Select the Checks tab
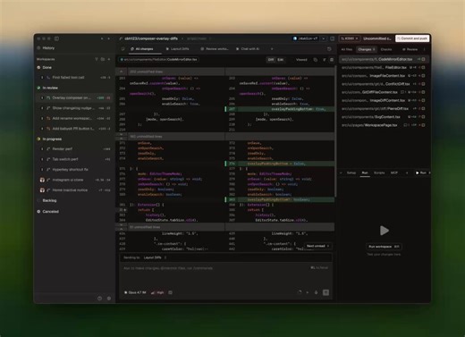Viewport: 465px width, 337px height. [386, 49]
